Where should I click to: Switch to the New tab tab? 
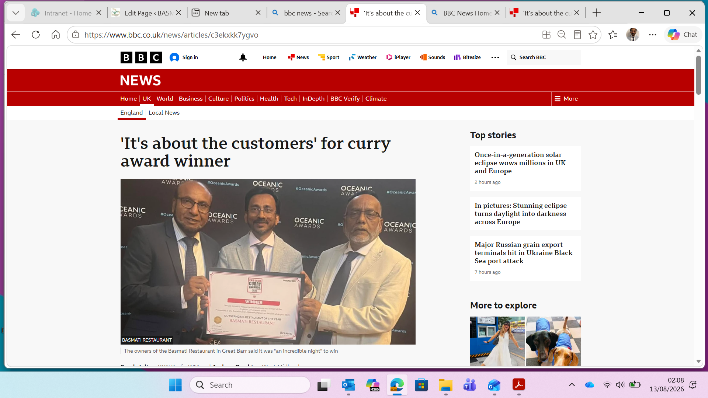(226, 13)
